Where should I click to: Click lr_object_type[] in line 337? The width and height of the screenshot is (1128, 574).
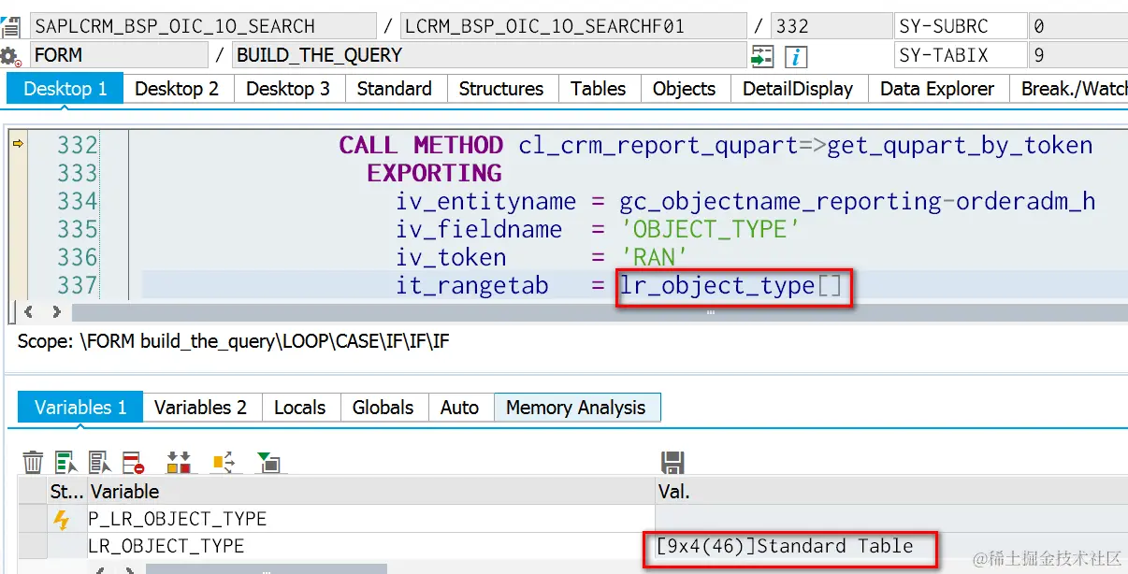[730, 285]
